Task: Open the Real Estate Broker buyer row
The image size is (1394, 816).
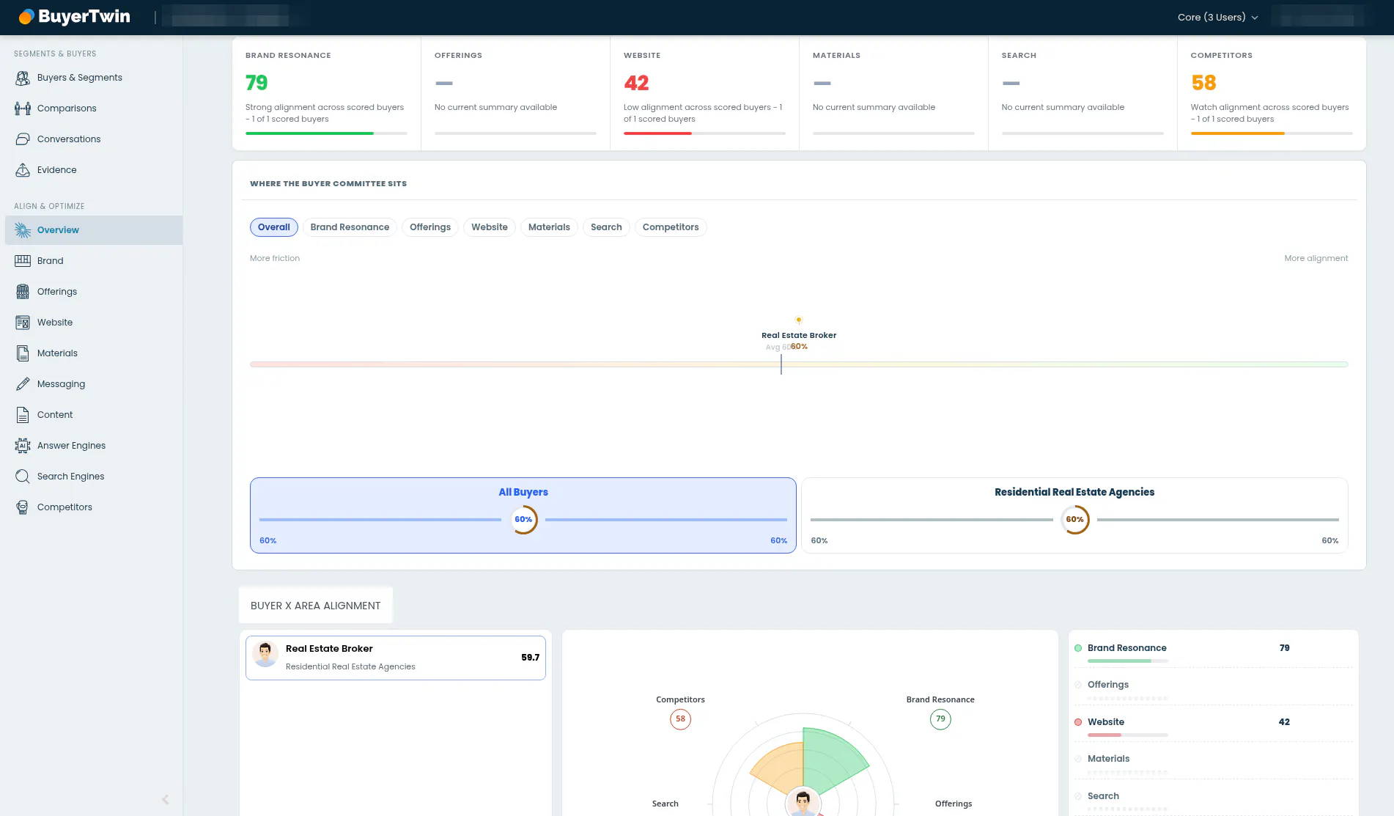Action: [396, 658]
